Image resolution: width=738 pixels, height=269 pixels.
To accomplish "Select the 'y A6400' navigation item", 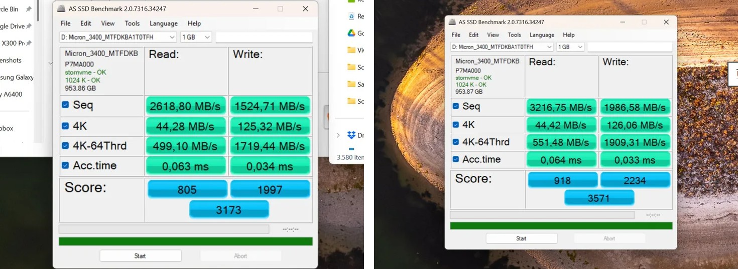I will pyautogui.click(x=11, y=94).
